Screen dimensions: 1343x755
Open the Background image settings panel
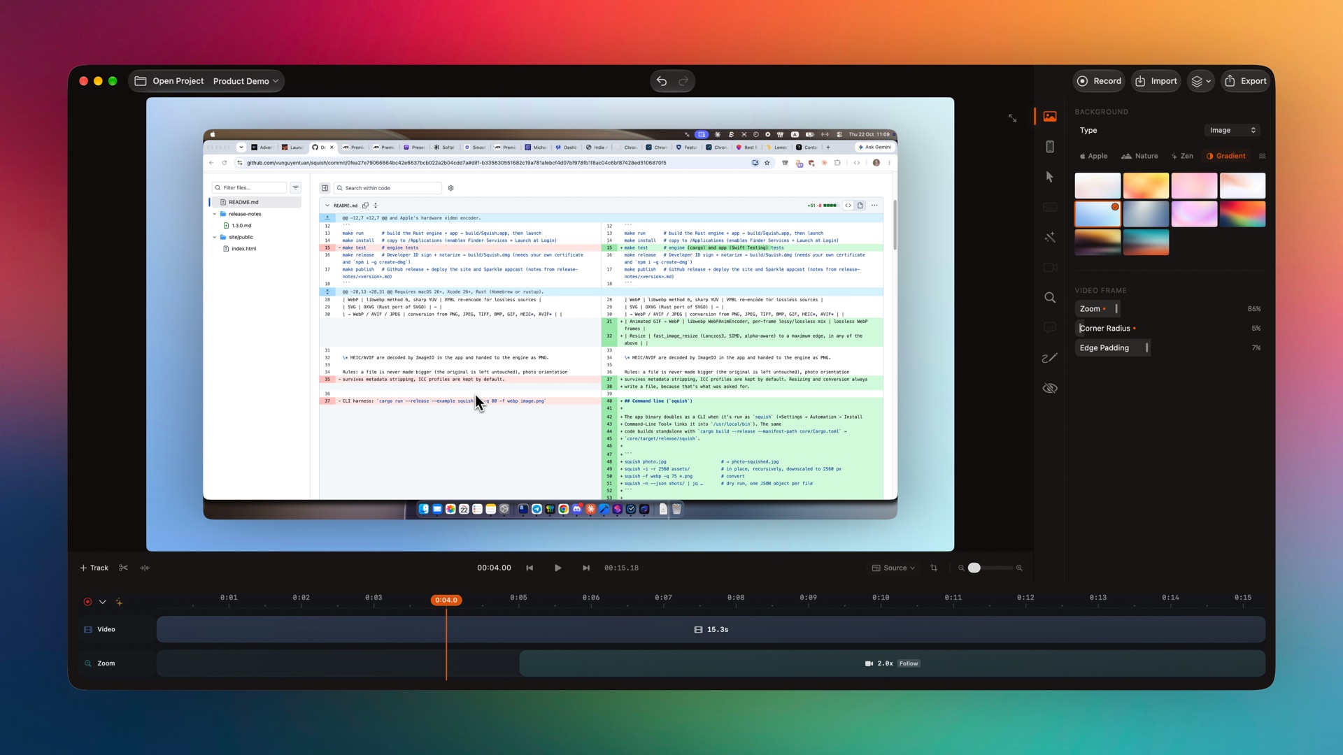[1050, 117]
